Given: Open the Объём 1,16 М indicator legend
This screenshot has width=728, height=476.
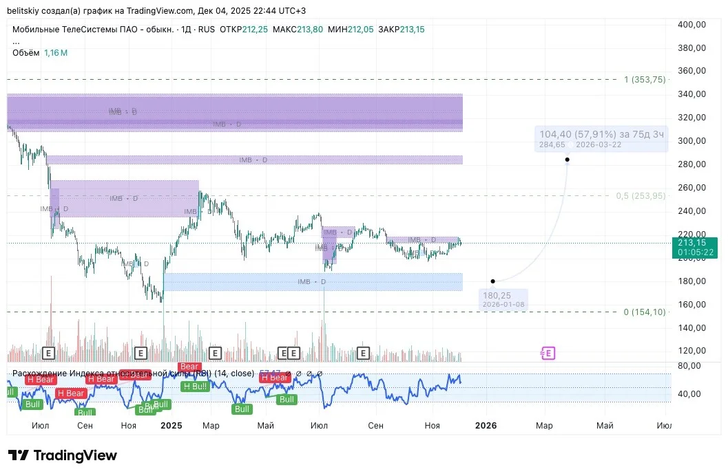Looking at the screenshot, I should coord(40,53).
